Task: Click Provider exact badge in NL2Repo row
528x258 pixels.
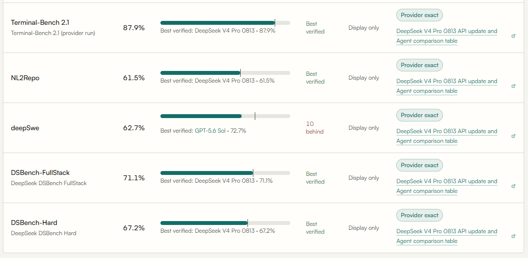Action: click(x=420, y=65)
